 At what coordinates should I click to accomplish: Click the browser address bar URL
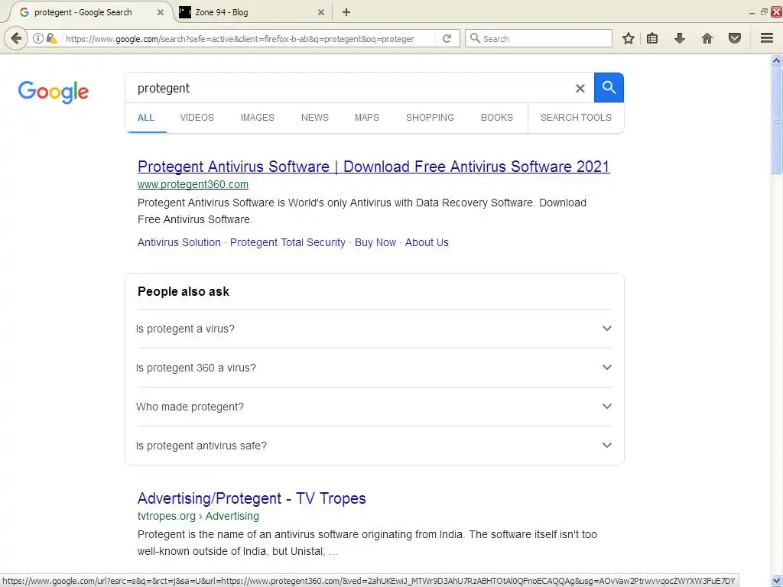click(x=239, y=38)
